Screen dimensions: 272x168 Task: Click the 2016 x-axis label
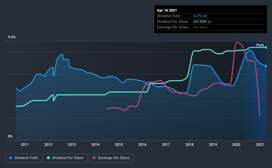(142, 145)
